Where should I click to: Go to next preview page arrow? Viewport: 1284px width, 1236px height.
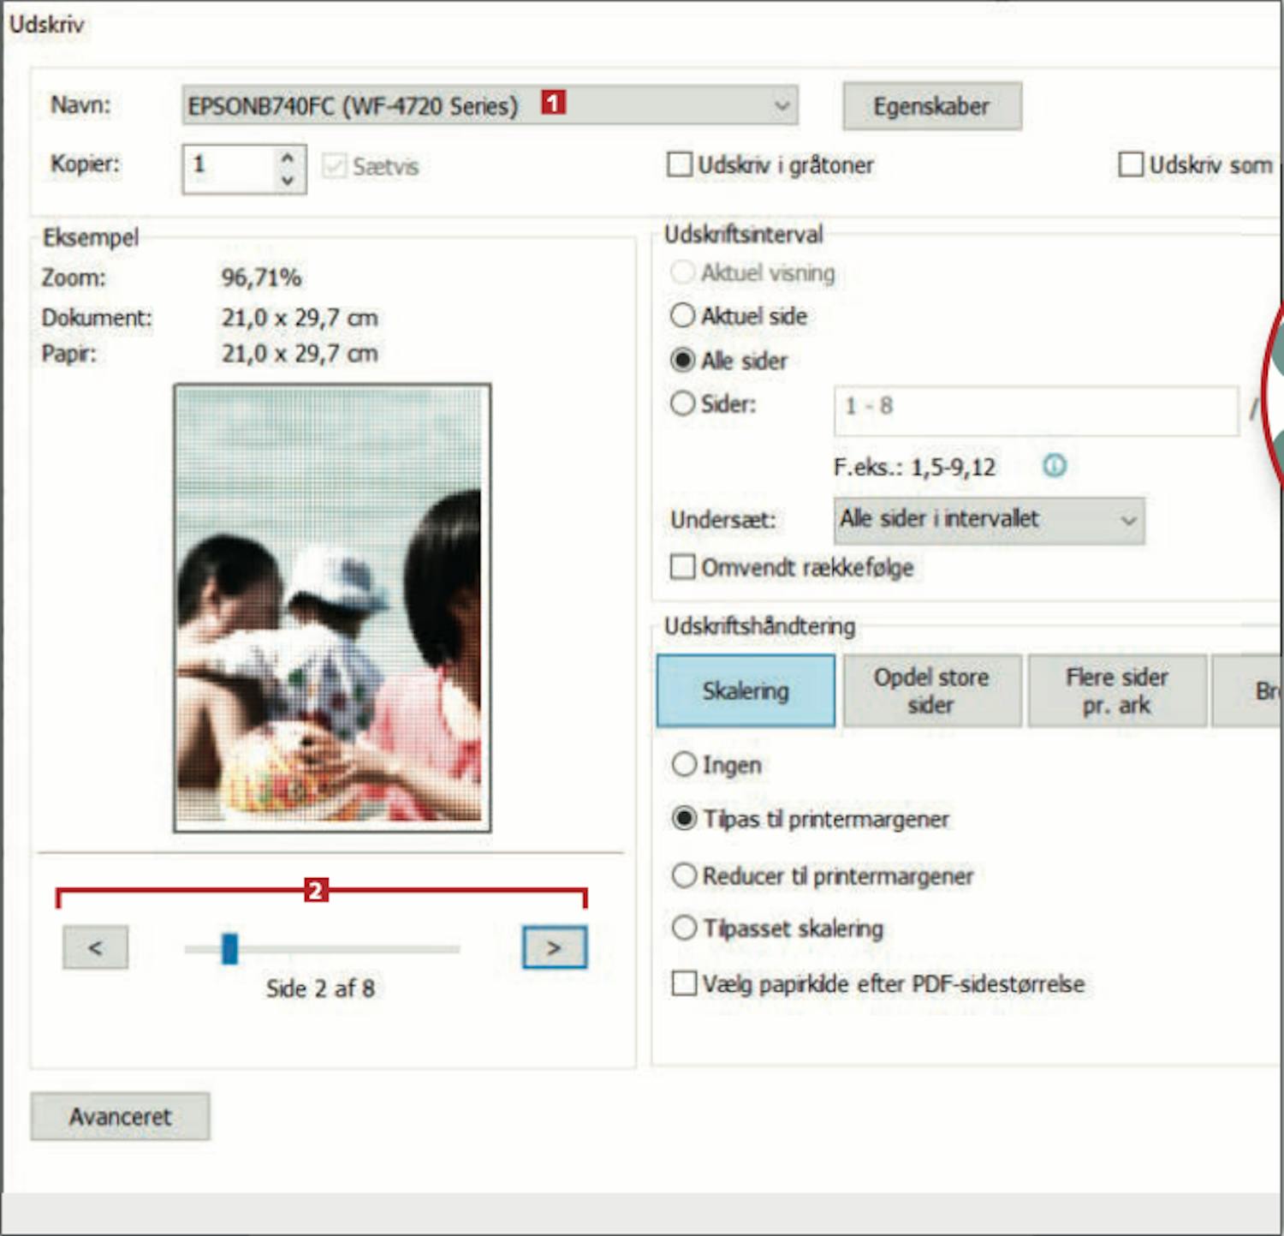pos(555,947)
